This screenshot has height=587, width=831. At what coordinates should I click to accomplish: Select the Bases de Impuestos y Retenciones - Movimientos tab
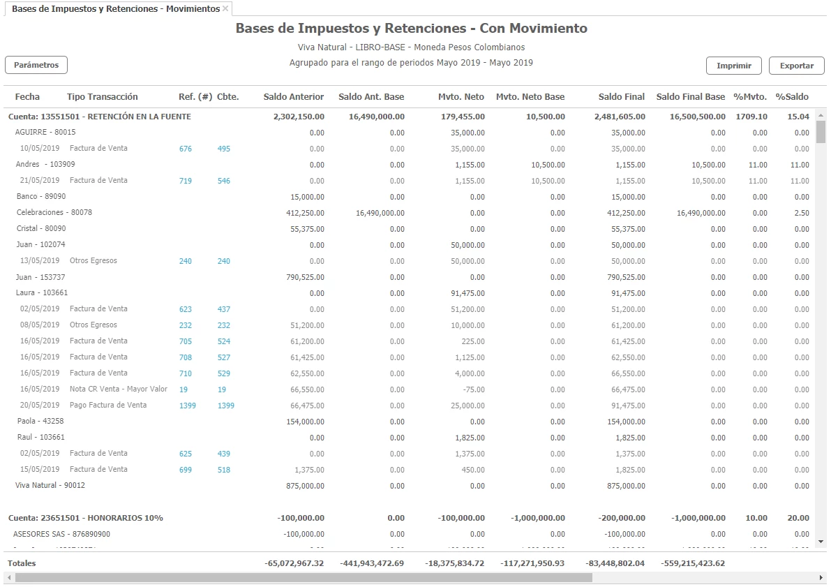[115, 9]
